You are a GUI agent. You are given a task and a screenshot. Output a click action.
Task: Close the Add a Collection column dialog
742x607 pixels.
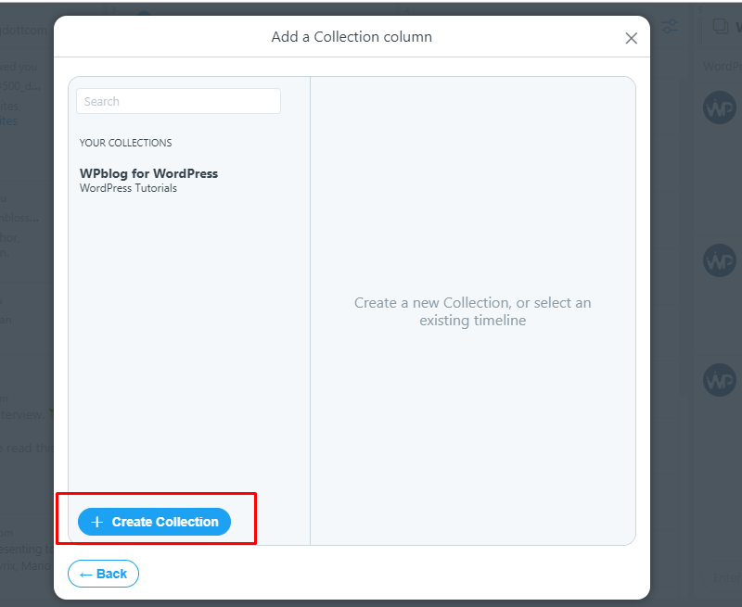point(632,38)
